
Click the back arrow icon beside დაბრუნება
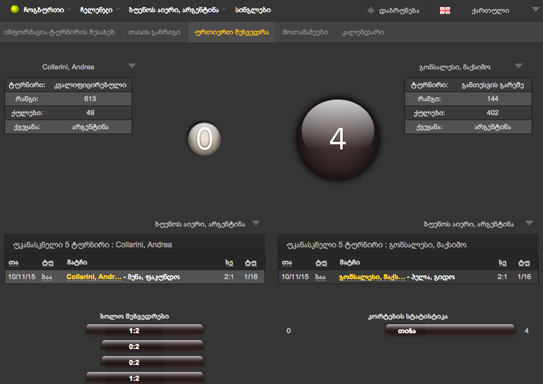pyautogui.click(x=370, y=10)
